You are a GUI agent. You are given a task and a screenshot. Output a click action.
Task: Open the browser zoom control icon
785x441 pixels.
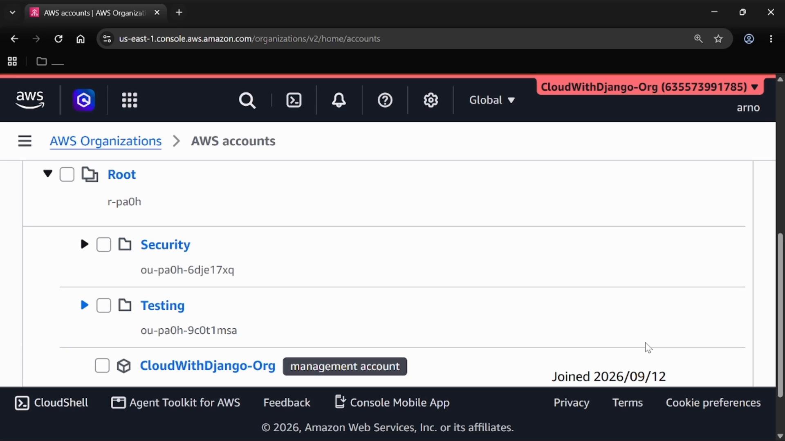tap(698, 39)
